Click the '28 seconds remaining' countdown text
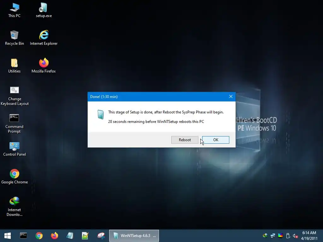This screenshot has height=242, width=323. click(156, 122)
